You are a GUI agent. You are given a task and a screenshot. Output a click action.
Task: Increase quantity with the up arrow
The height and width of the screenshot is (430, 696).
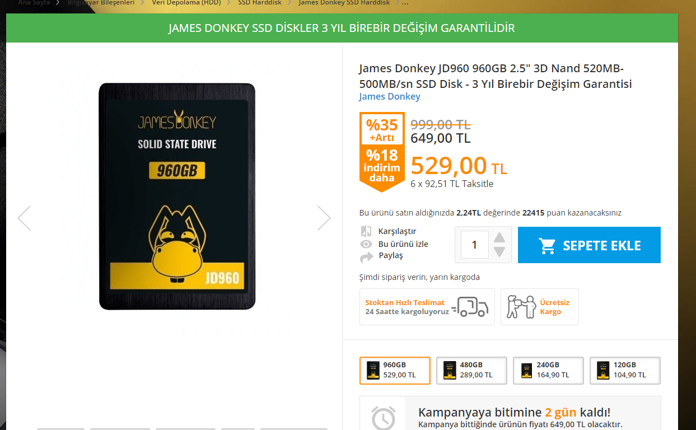499,237
